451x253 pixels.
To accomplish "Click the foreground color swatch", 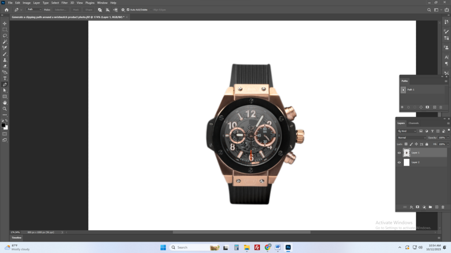I will (x=3, y=125).
